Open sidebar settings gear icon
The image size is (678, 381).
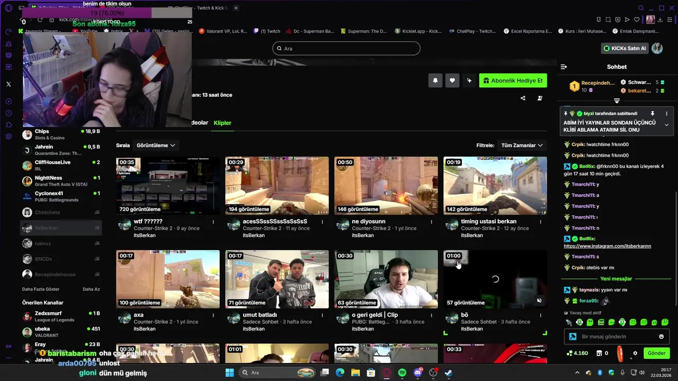pos(8,137)
